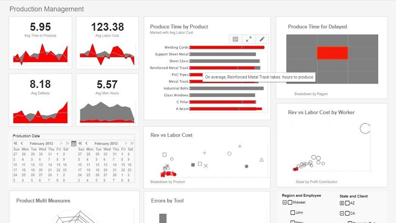Click the Avg Defects sparkline chart
396x223 pixels.
(41, 112)
